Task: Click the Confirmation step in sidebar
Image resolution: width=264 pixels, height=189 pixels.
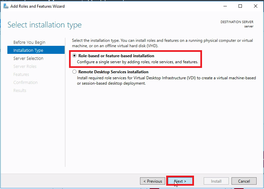Action: pos(25,82)
